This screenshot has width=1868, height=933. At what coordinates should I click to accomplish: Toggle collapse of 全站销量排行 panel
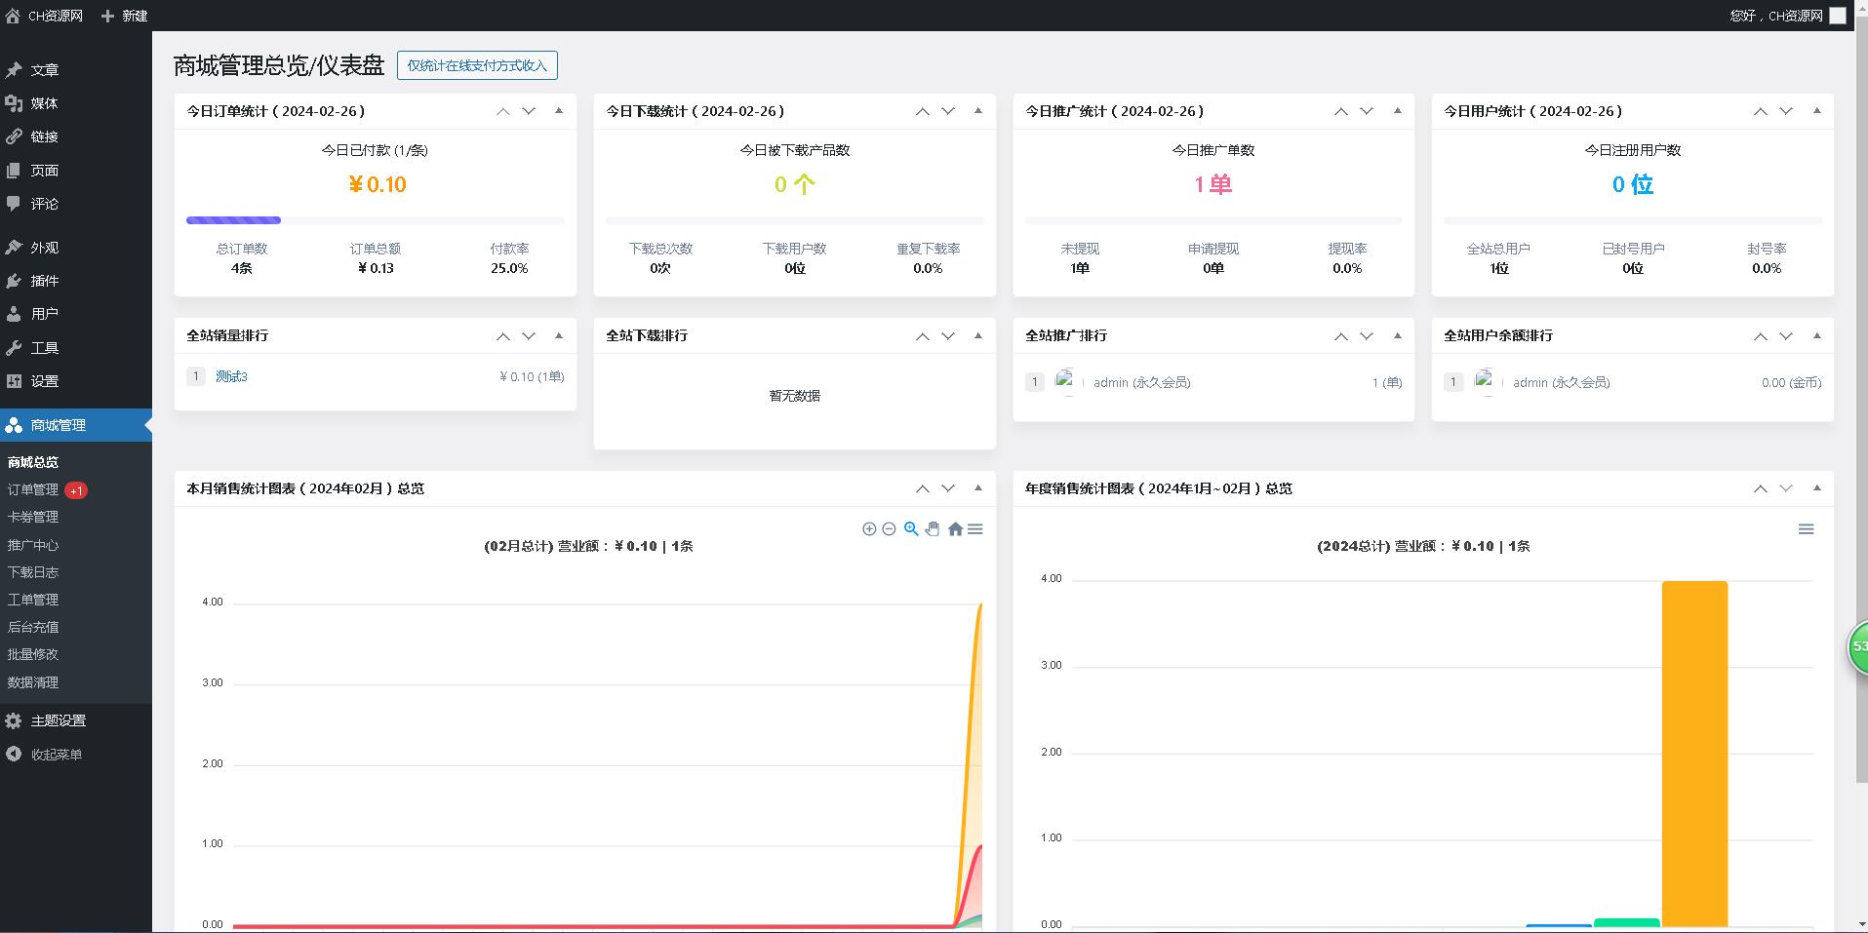(559, 335)
